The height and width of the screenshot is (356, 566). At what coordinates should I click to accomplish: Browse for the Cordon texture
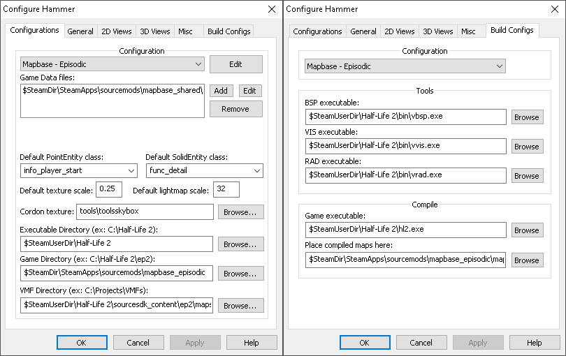pyautogui.click(x=240, y=212)
